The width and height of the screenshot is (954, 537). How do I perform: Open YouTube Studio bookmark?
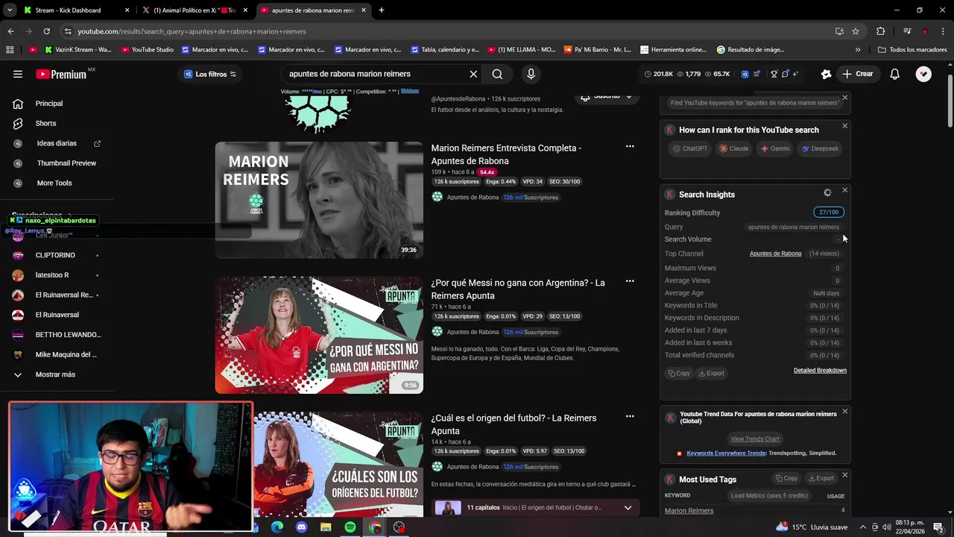pos(147,50)
